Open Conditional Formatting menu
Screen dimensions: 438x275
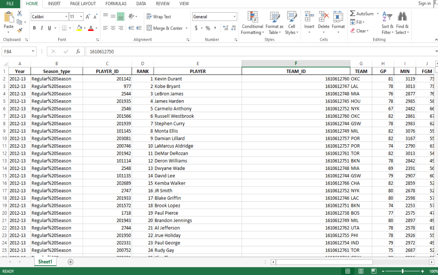[252, 23]
